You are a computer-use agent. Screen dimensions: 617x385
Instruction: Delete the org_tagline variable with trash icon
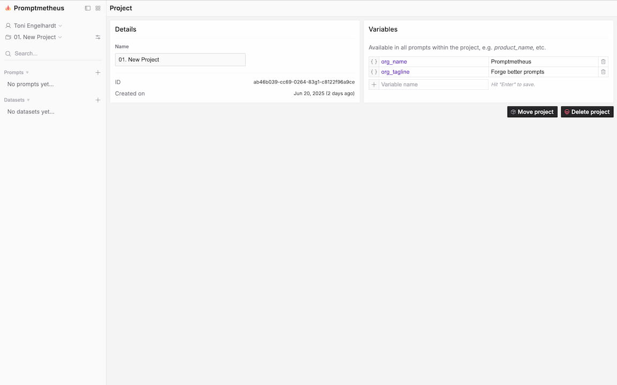click(x=603, y=72)
